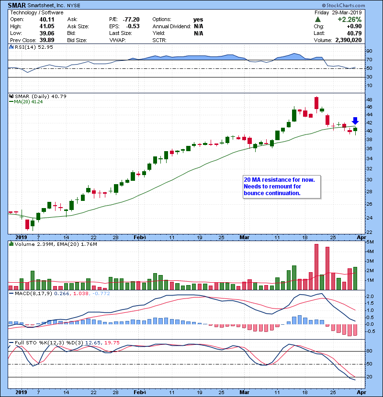Click the Options value yes
Viewport: 383px width, 397px height.
coord(198,20)
